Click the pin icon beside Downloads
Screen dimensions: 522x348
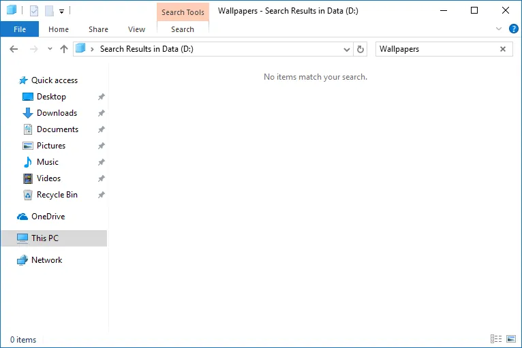pyautogui.click(x=102, y=113)
